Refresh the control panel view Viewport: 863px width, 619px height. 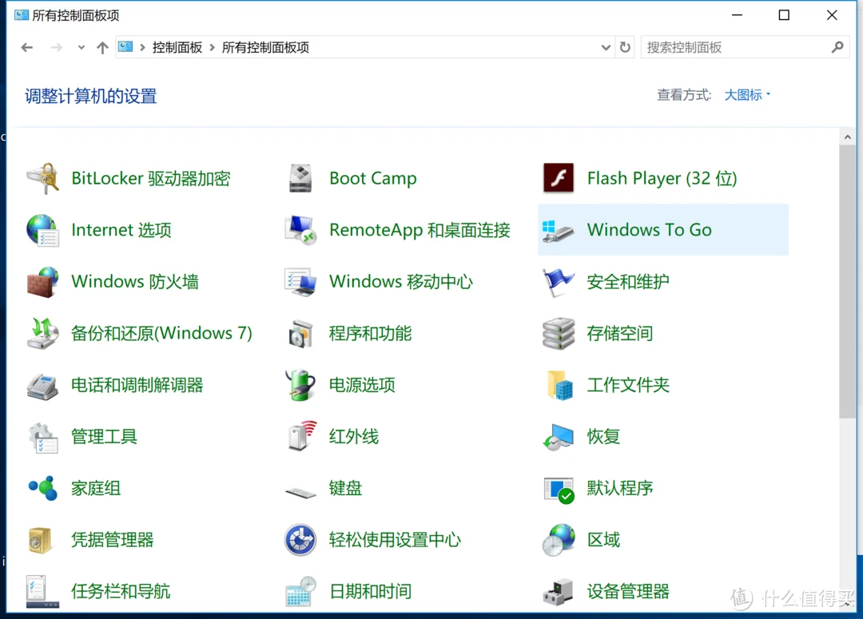625,47
